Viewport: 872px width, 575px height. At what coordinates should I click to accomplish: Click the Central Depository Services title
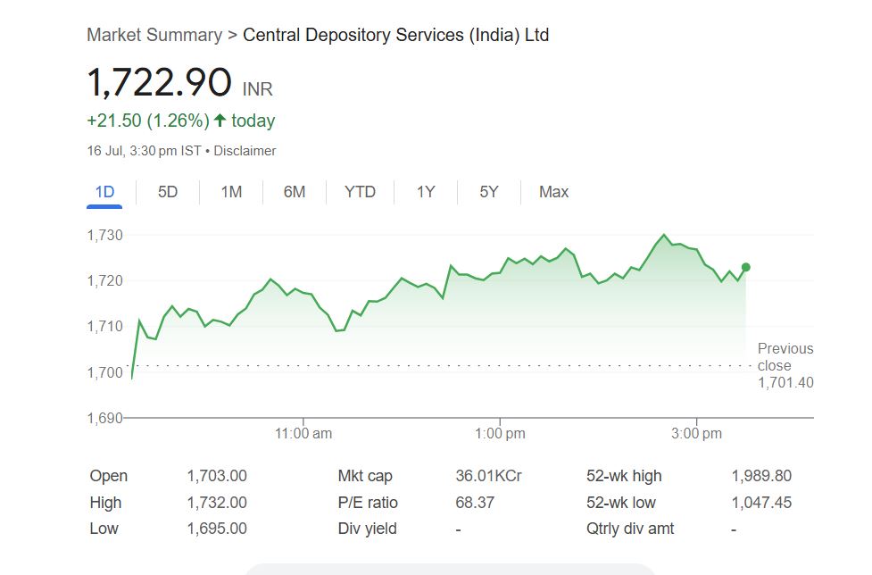(396, 36)
